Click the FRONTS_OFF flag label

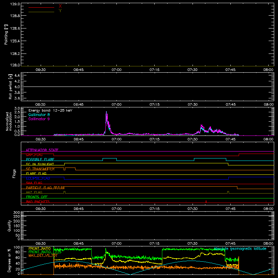(x=37, y=197)
